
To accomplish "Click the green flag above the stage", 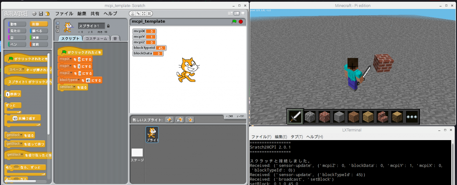I will 234,21.
